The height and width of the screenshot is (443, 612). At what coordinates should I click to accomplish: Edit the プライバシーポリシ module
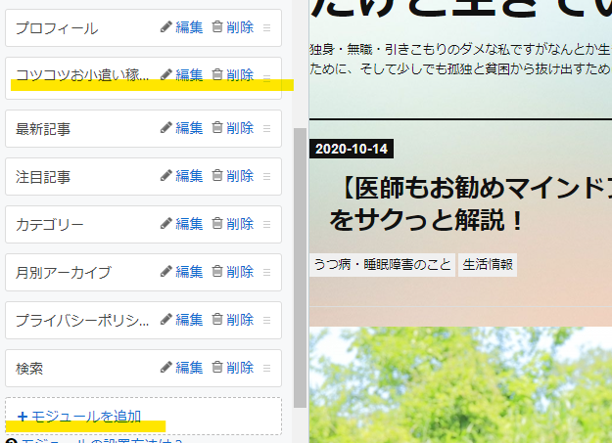pyautogui.click(x=182, y=320)
